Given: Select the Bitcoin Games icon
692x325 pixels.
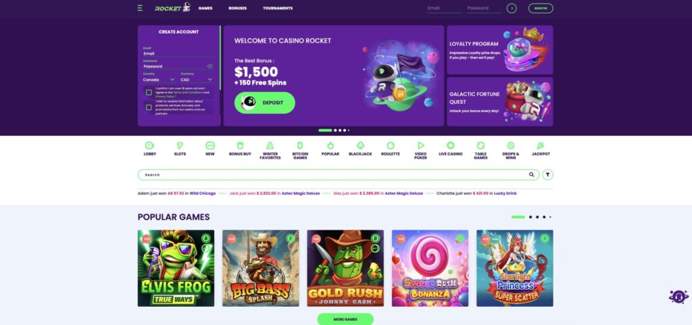Looking at the screenshot, I should click(x=300, y=145).
